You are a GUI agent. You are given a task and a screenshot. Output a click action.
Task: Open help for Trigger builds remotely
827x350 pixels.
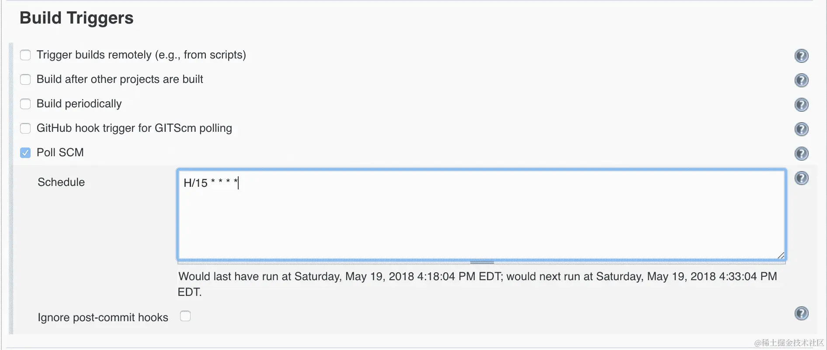point(801,56)
